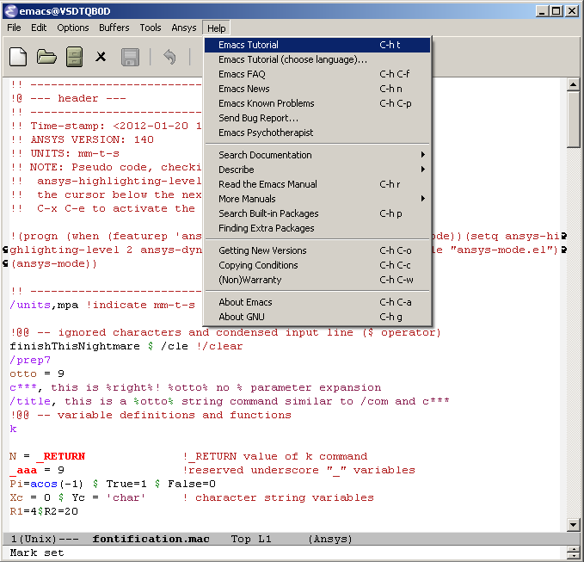
Task: Select Search Built-in Packages
Action: coord(317,213)
